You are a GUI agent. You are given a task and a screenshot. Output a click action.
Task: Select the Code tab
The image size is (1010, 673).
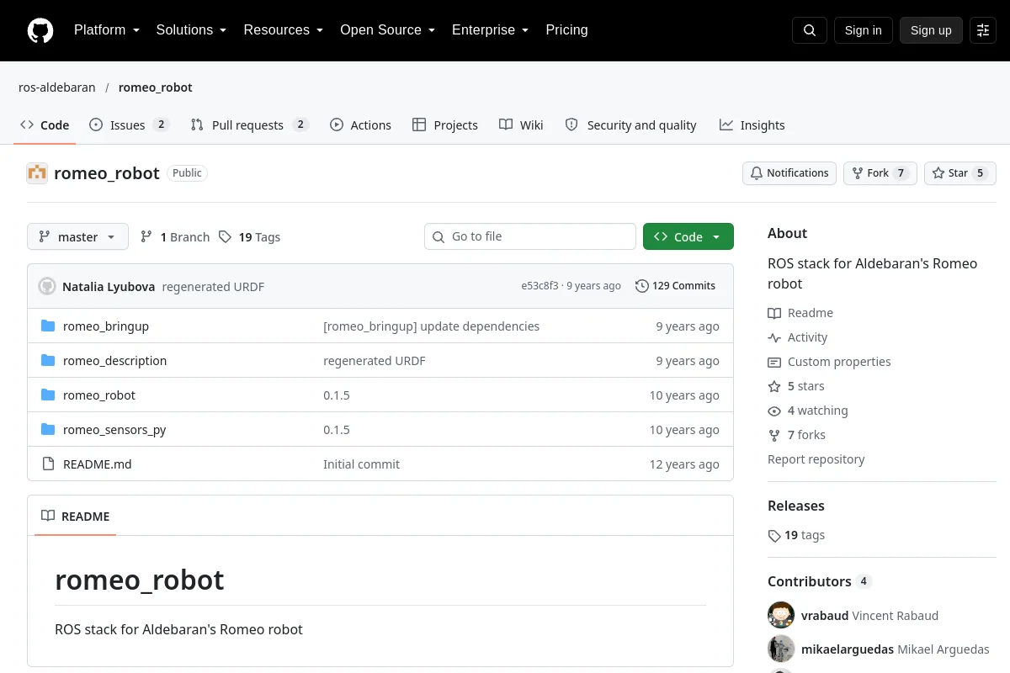[x=45, y=125]
